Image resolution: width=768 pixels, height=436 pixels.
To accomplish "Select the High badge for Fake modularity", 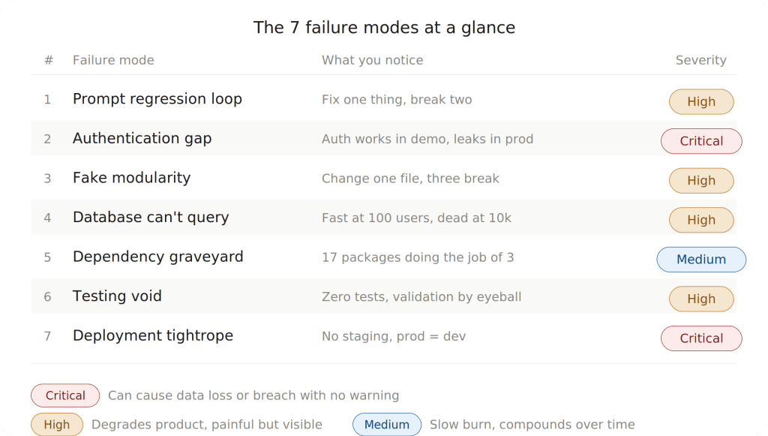I will [700, 181].
